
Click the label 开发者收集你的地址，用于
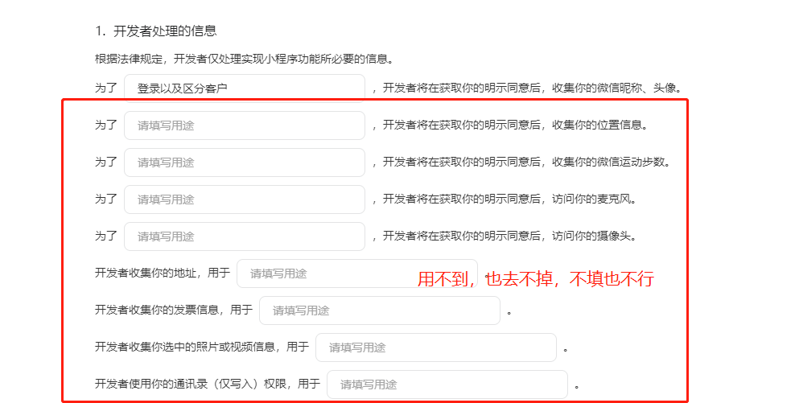pos(163,273)
